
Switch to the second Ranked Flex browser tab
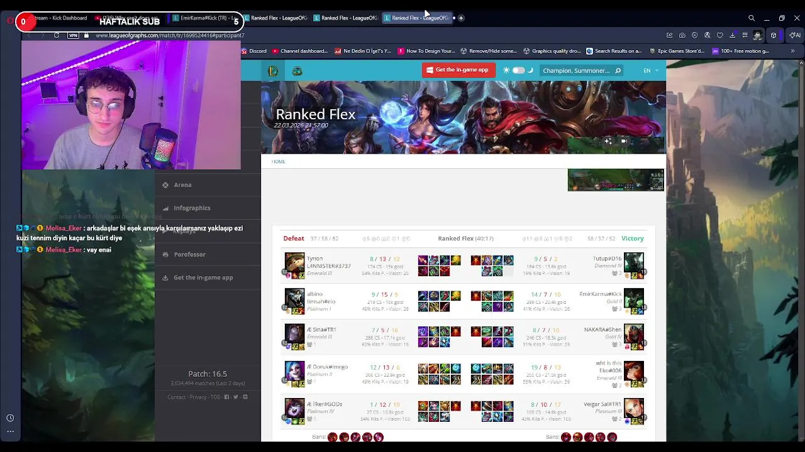(x=345, y=18)
